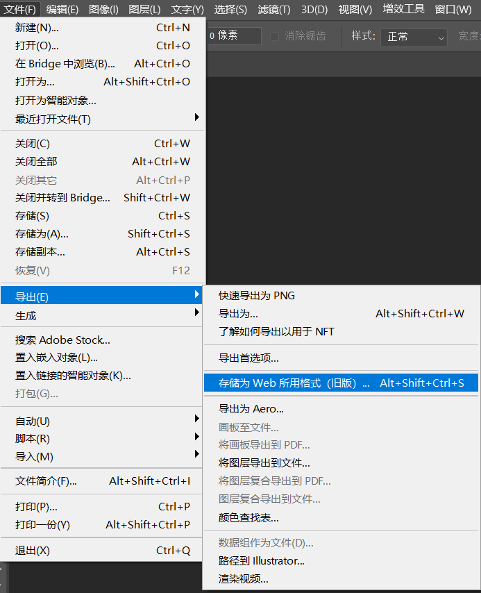Viewport: 481px width, 593px height.
Task: Choose 导出为... in export submenu
Action: tap(341, 314)
